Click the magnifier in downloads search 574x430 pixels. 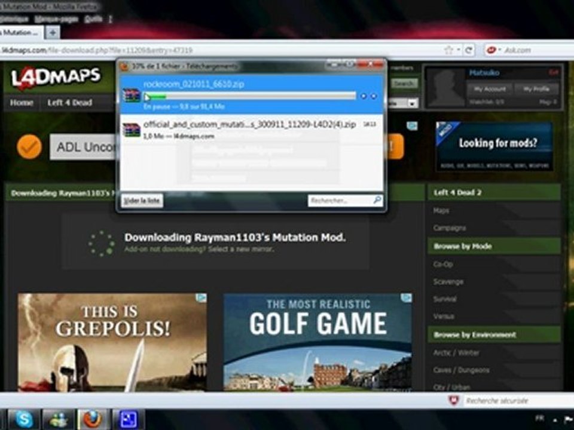click(377, 200)
